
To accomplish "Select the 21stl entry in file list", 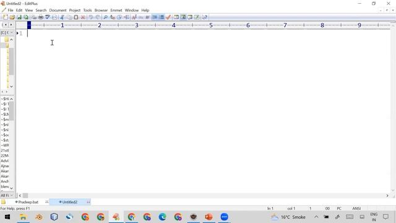I will pyautogui.click(x=4, y=151).
